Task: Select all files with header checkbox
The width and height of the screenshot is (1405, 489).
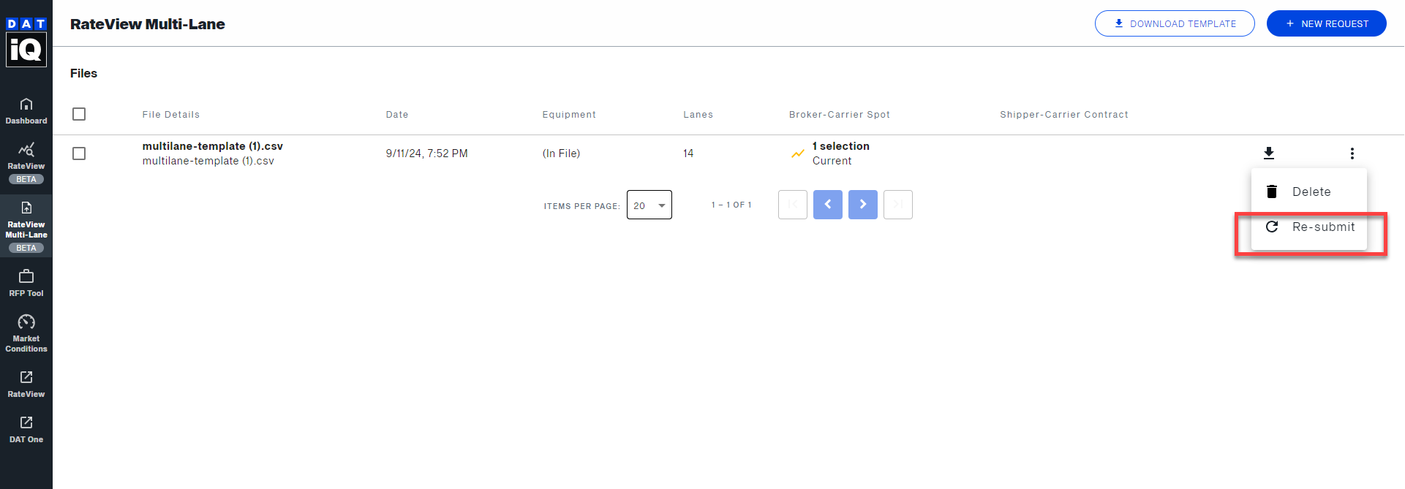Action: point(79,114)
